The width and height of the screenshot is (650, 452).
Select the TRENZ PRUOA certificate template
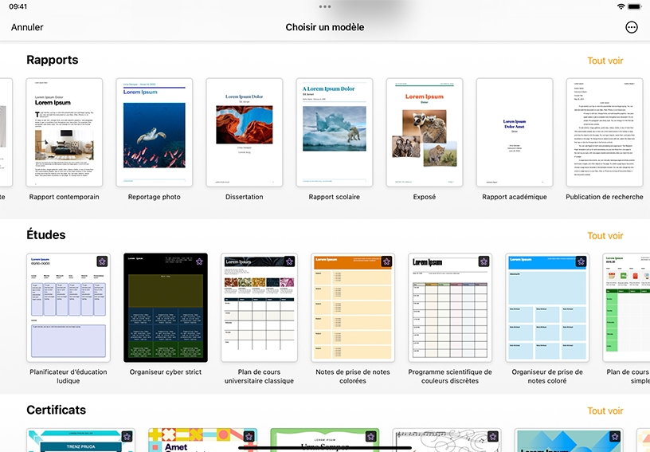click(x=80, y=440)
